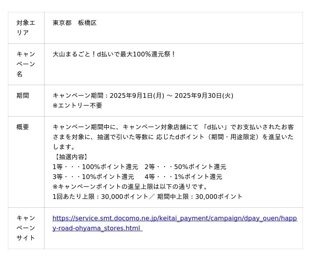Viewport: 318px width, 261px height.
Task: Click the 4等 1%ポイント還元 text
Action: 183,177
